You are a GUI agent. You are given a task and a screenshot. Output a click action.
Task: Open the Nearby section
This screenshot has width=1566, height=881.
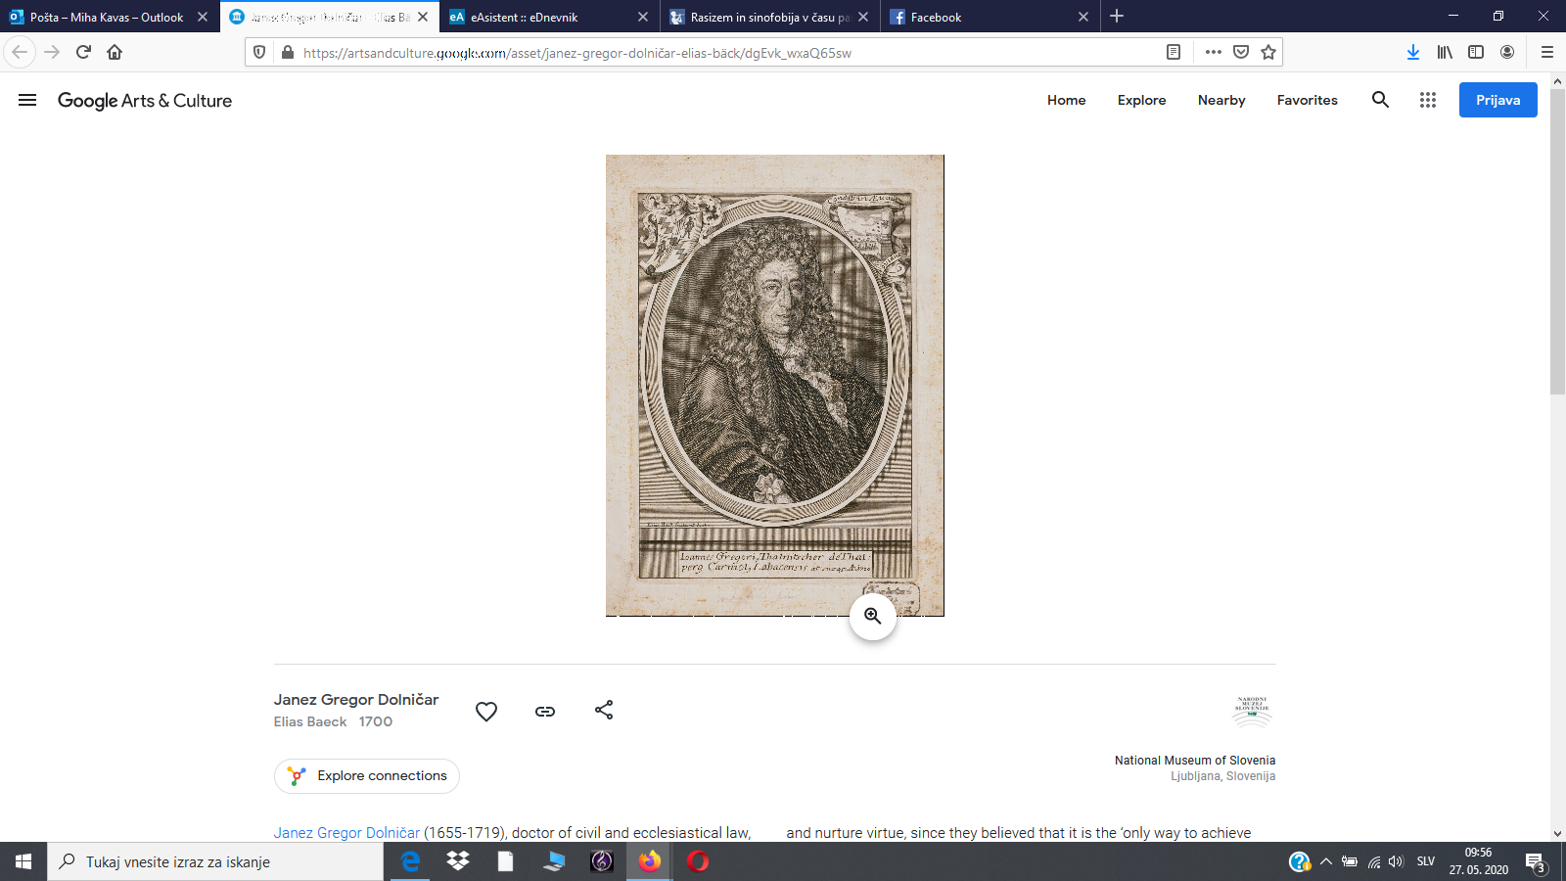pos(1221,100)
